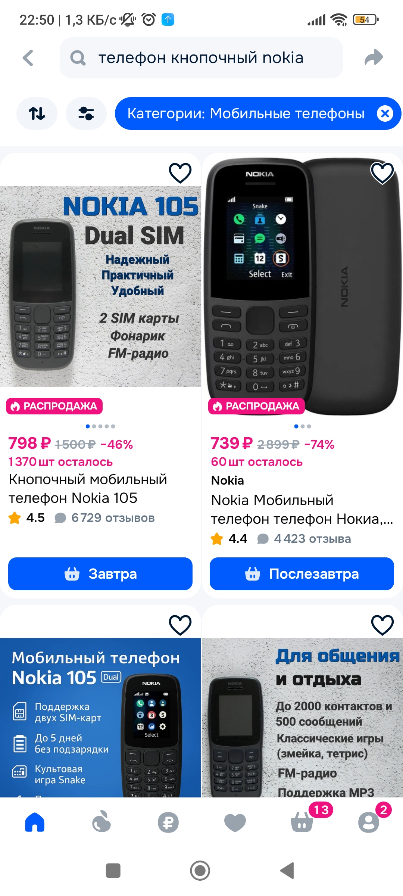
Task: Open favorites heart in bottom bar
Action: click(235, 822)
